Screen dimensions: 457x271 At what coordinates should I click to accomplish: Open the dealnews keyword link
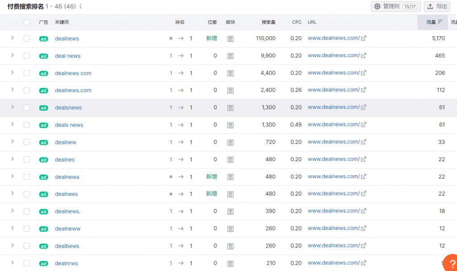click(67, 38)
